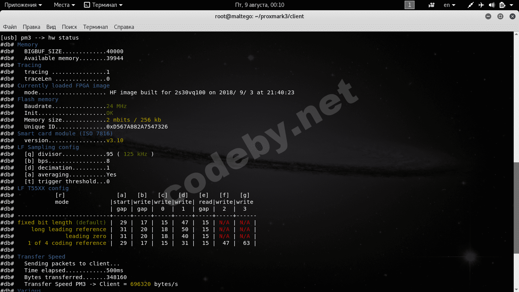519x292 pixels.
Task: Open the Терминал menu in window menubar
Action: point(95,27)
